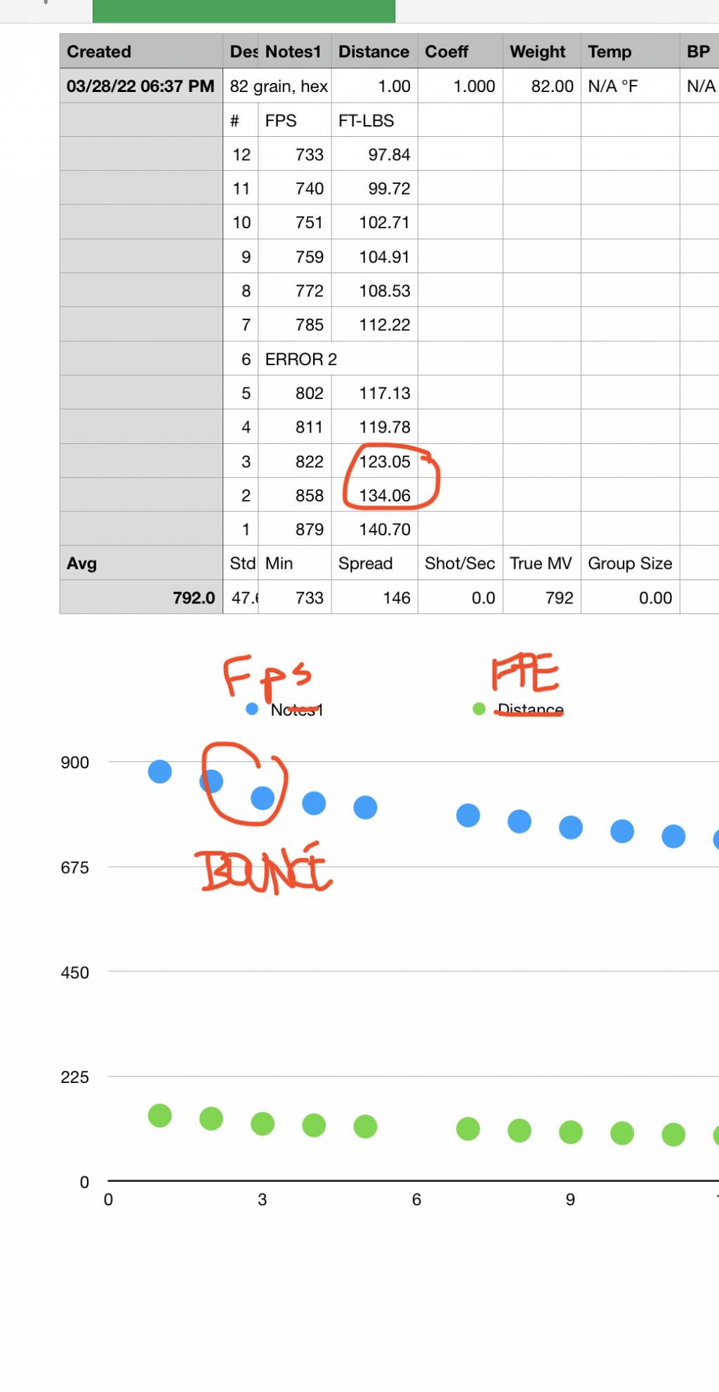Click the blue Notes1 legend dot

click(x=252, y=709)
